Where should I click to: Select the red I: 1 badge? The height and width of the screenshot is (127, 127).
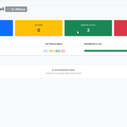tap(63, 51)
